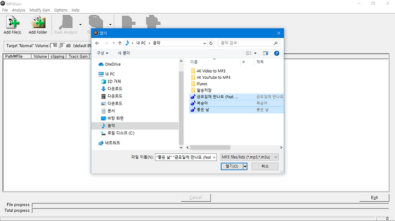Click the Forward arrow in the dialog
This screenshot has height=221, width=395.
106,43
